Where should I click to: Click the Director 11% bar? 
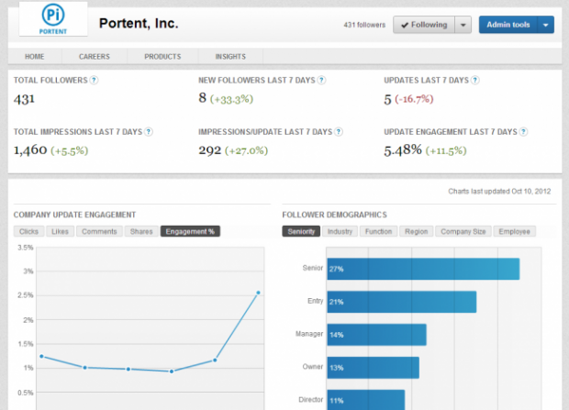click(366, 400)
